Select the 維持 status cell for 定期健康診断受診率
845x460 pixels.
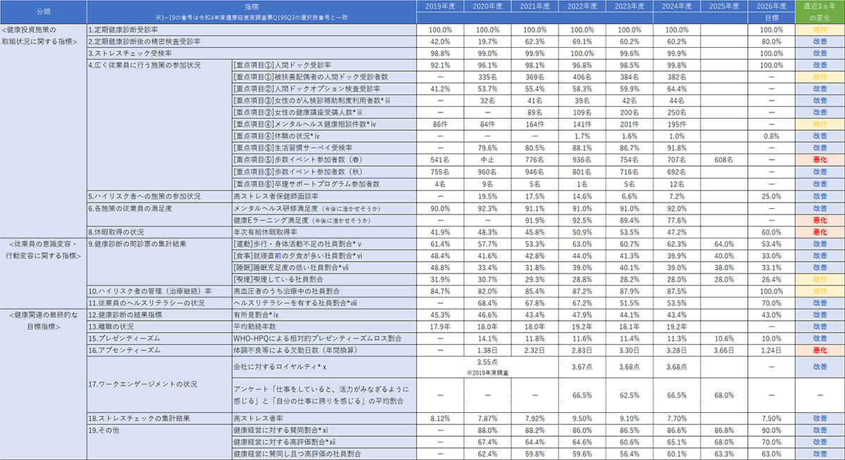[x=819, y=30]
